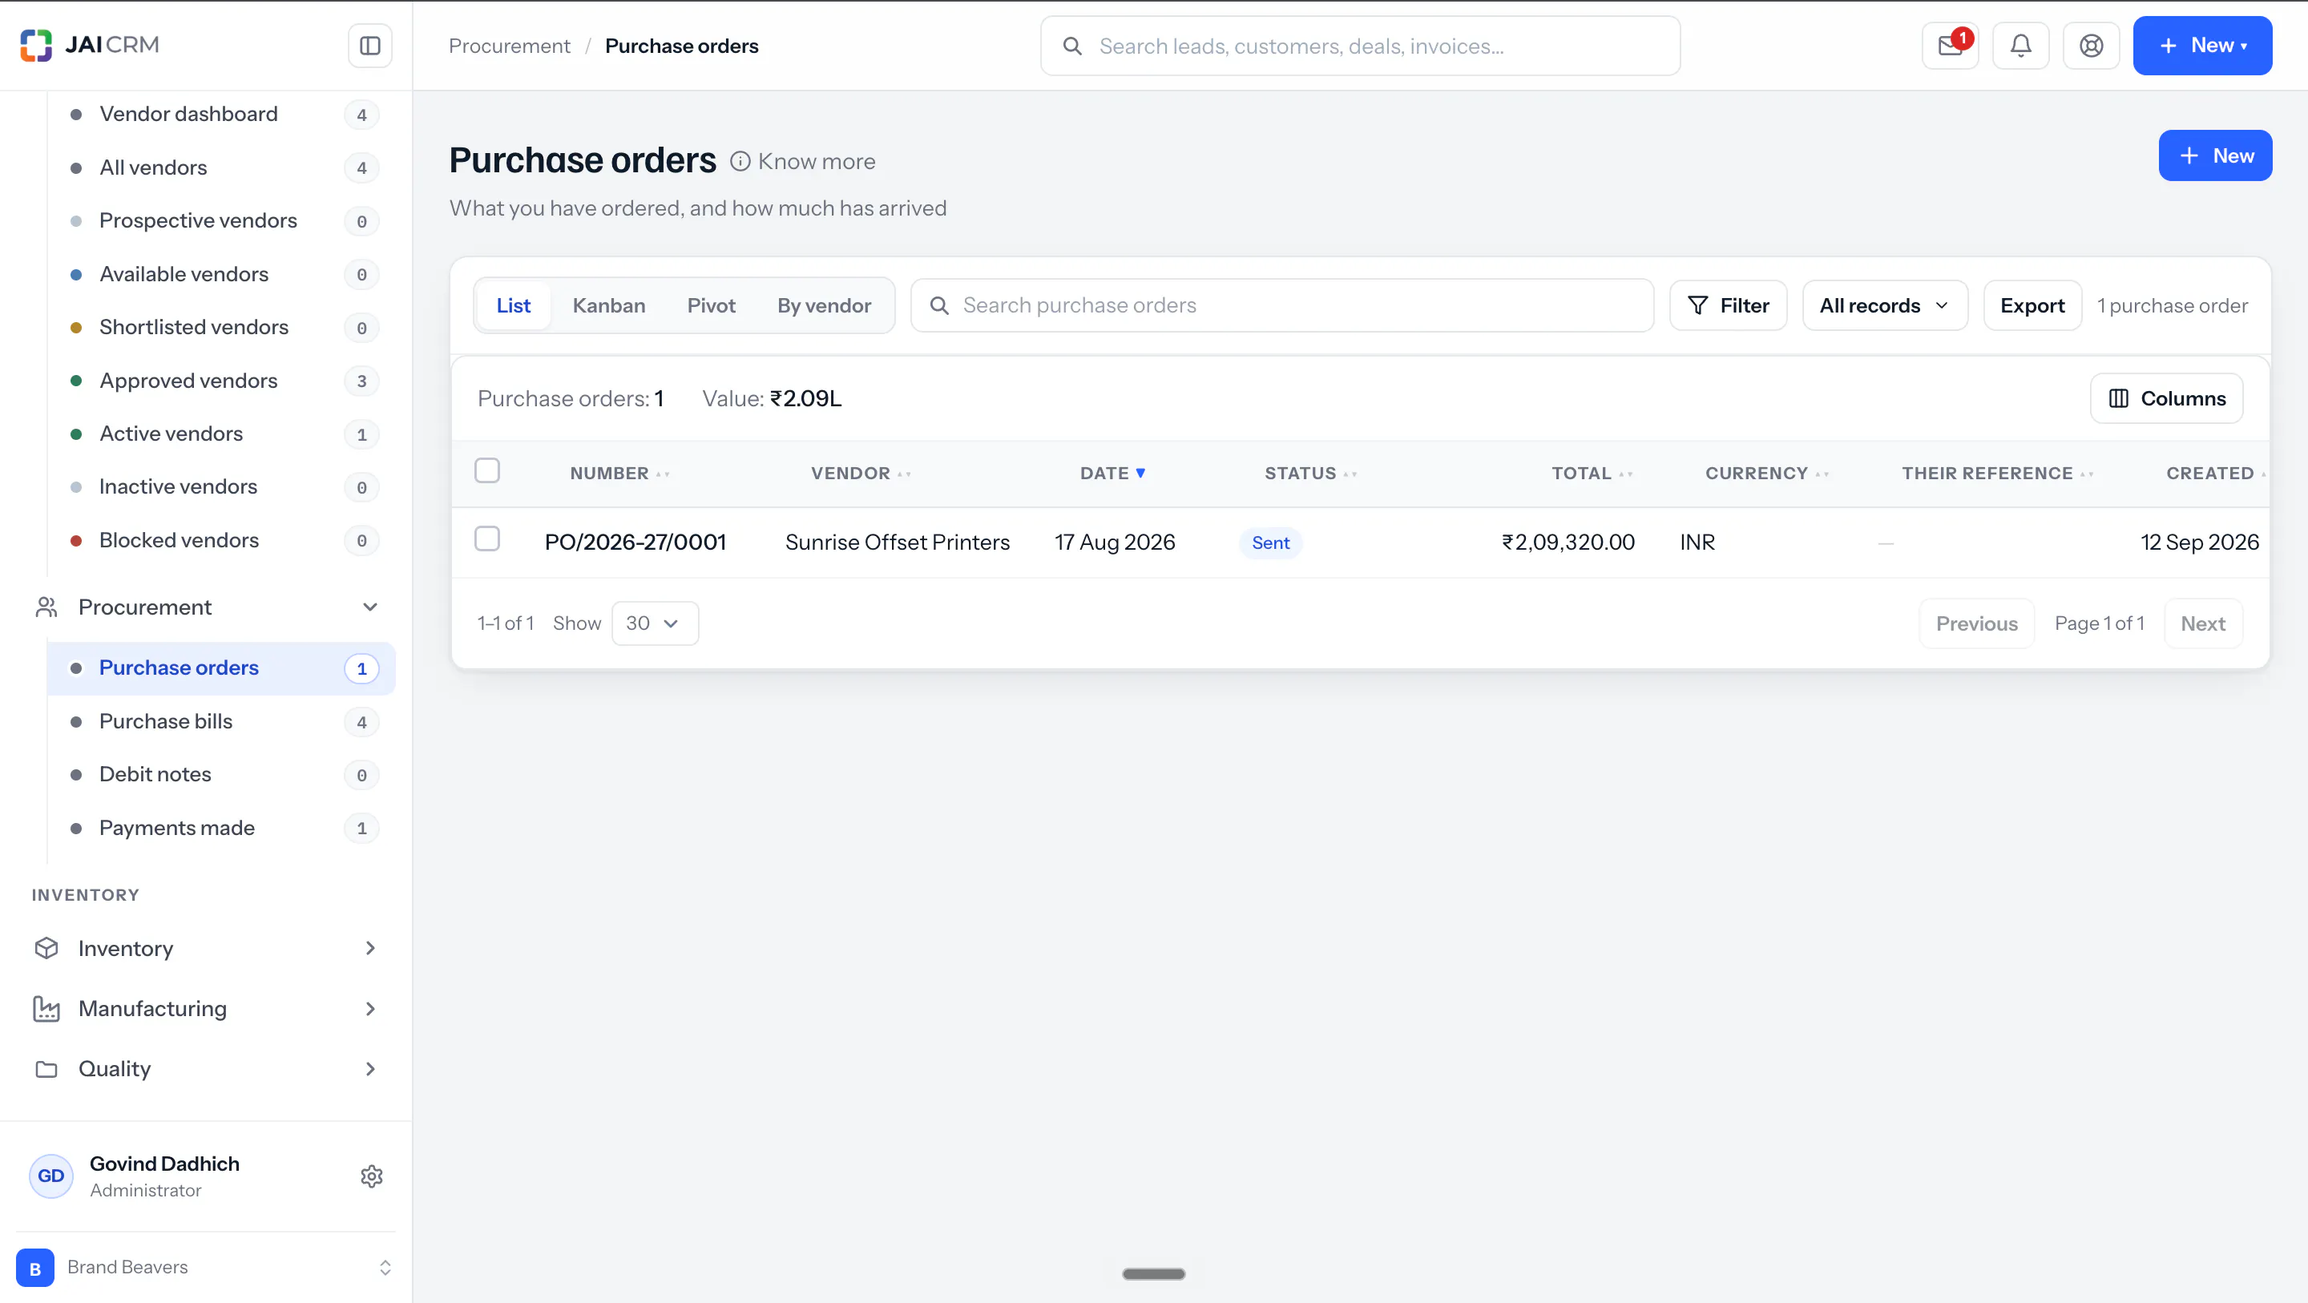Click the GD user avatar
This screenshot has width=2308, height=1303.
51,1176
